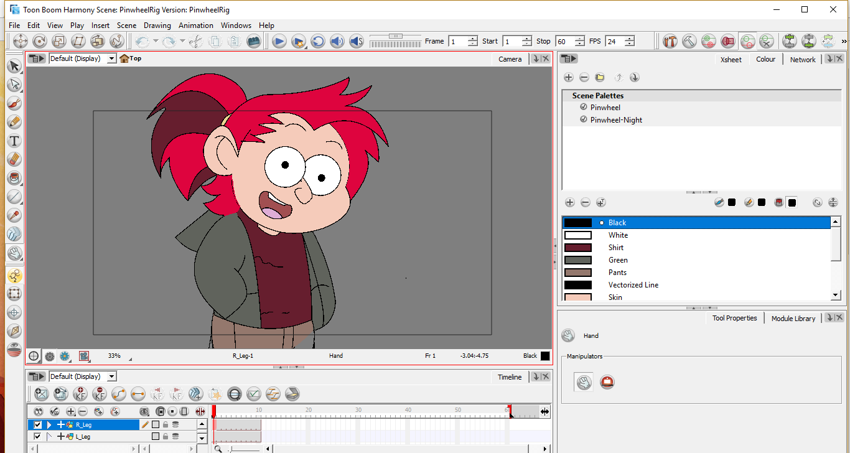Select the Pencil tool
Screen dimensions: 850x453
[x=14, y=122]
